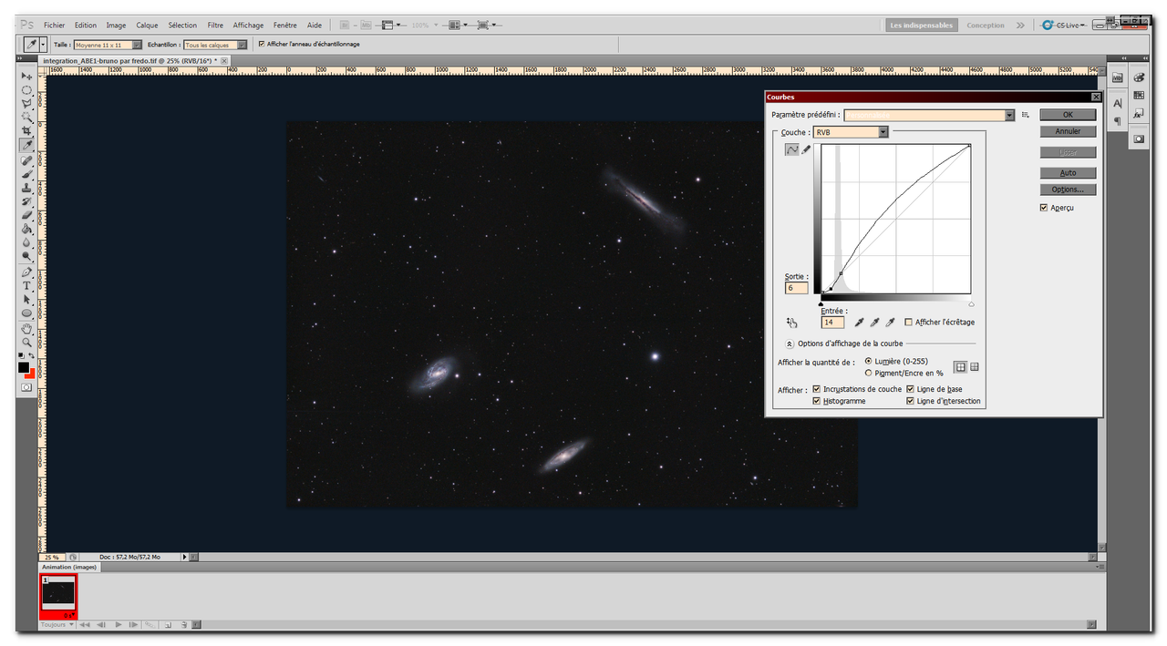Select the Paint Bucket tool
The image size is (1167, 646).
point(26,229)
